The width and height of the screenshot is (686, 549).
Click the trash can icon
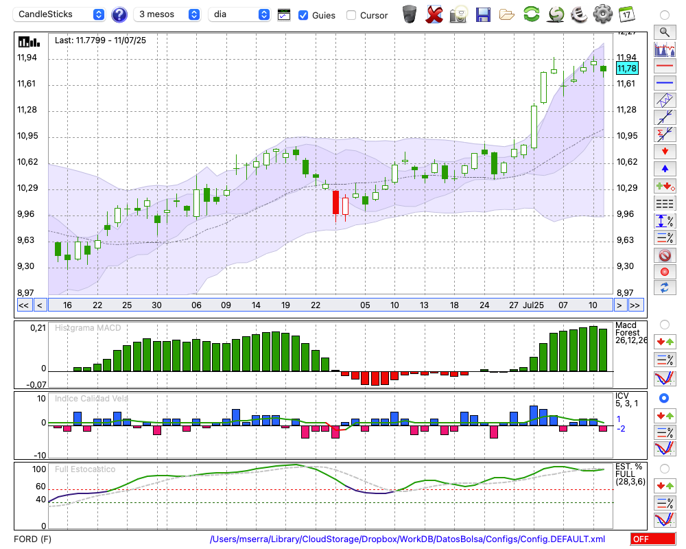coord(410,14)
